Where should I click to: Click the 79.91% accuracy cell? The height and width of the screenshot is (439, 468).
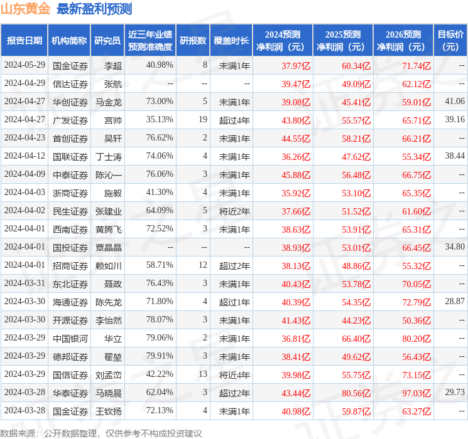(160, 356)
